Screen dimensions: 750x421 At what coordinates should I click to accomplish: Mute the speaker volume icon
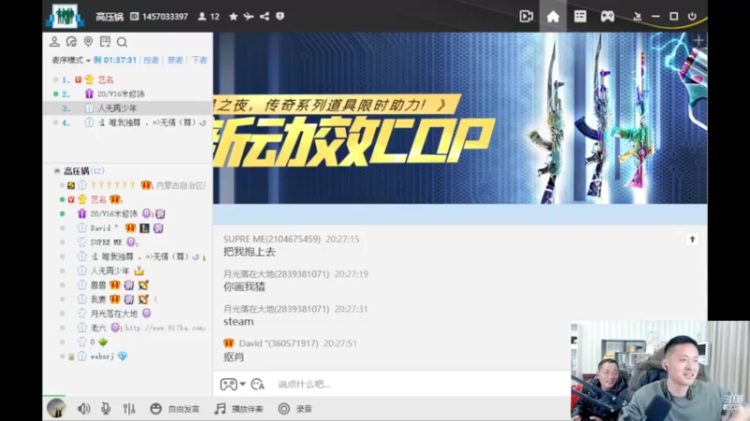tap(83, 409)
